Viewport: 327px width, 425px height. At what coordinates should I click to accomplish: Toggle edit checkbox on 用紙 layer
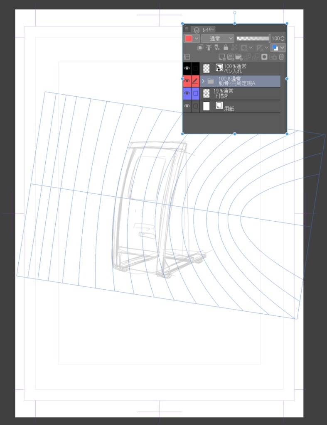(x=195, y=106)
